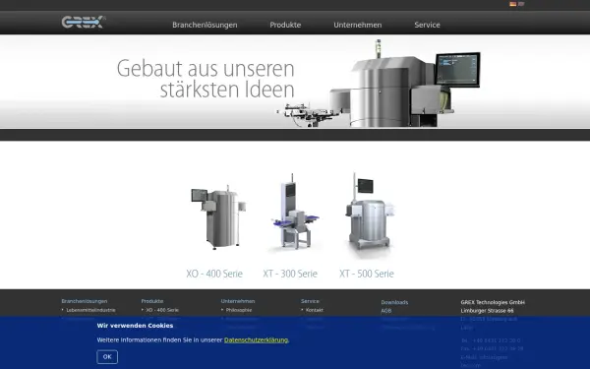Follow the XT - 300 Serie title link
590x369 pixels.
pos(290,274)
